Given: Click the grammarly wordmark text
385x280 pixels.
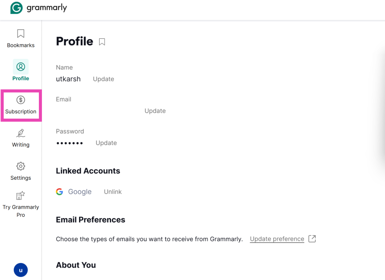Looking at the screenshot, I should point(46,8).
